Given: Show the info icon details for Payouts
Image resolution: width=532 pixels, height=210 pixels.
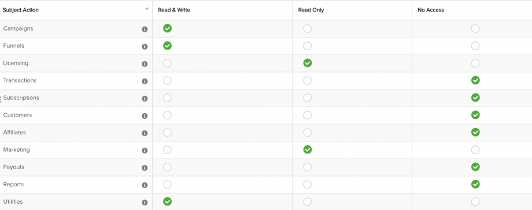Looking at the screenshot, I should (145, 168).
